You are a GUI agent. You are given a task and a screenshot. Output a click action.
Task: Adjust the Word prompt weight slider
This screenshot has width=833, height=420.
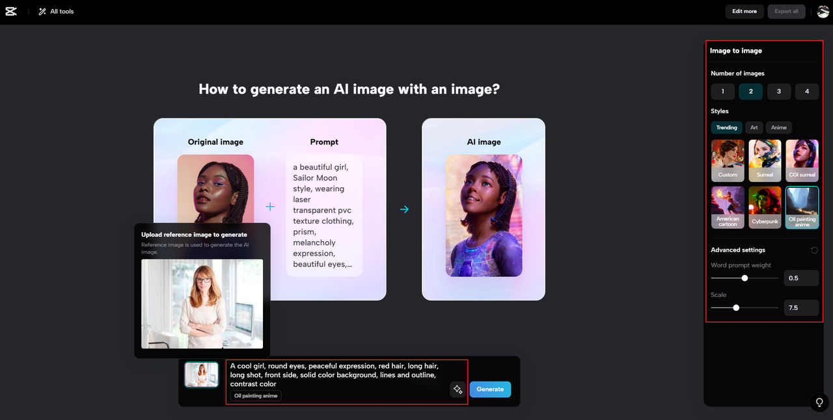pyautogui.click(x=744, y=278)
